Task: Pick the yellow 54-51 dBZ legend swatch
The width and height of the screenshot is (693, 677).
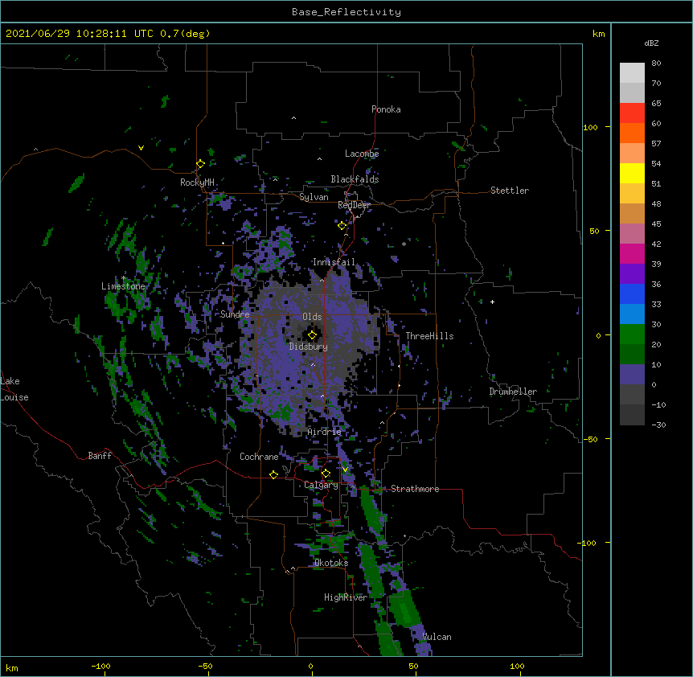Action: 632,173
